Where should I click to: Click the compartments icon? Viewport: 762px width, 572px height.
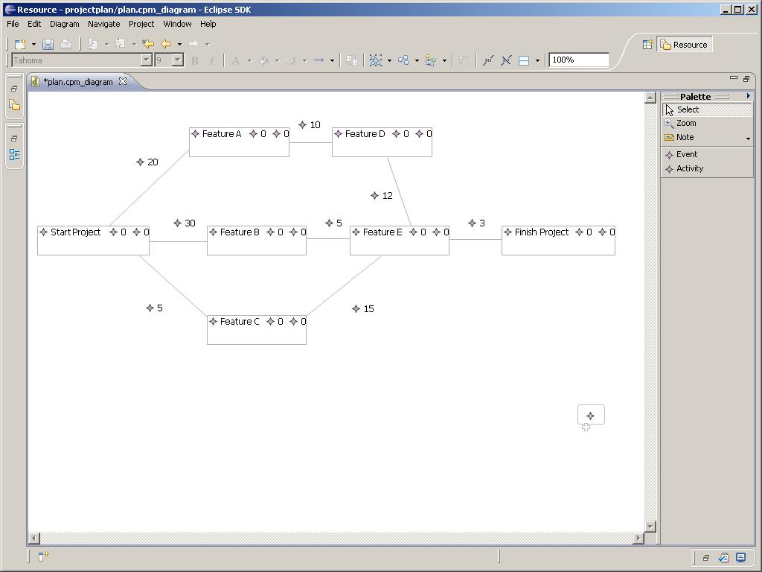click(524, 61)
